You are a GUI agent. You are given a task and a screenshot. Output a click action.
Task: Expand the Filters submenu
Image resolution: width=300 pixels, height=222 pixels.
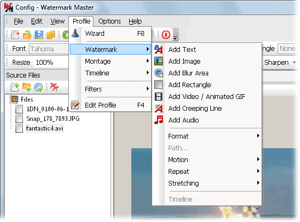(x=110, y=89)
